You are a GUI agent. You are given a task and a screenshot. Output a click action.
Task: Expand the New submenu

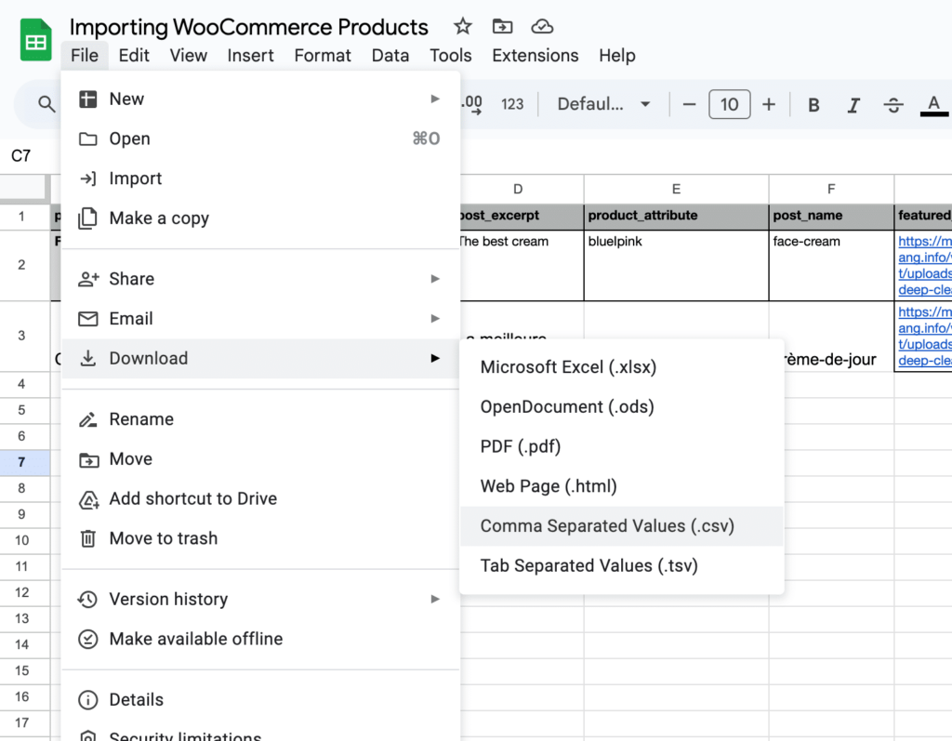coord(260,99)
